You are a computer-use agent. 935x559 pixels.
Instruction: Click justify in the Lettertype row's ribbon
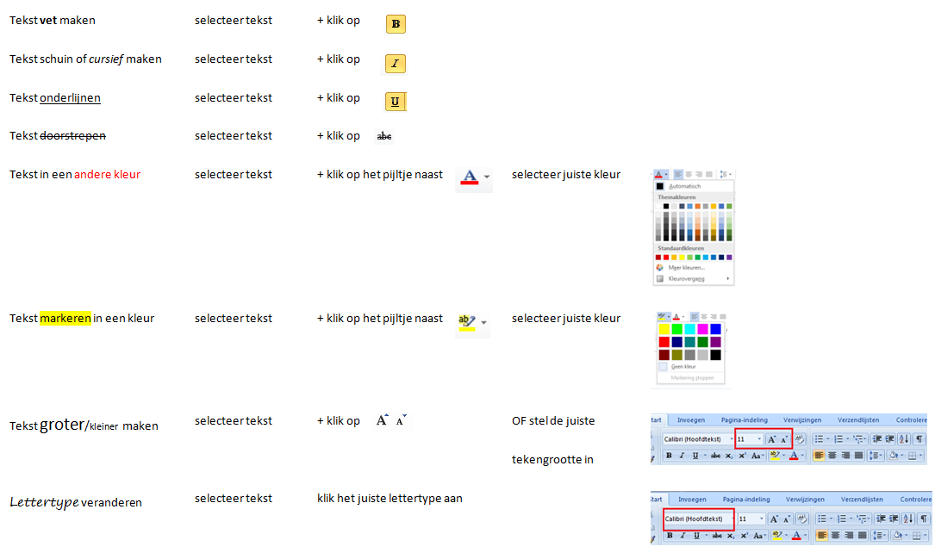point(863,536)
